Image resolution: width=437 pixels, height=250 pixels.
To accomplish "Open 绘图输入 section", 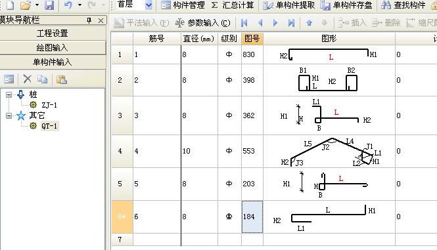I will (x=53, y=48).
